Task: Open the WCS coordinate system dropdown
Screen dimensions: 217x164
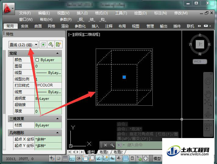Action: point(200,61)
